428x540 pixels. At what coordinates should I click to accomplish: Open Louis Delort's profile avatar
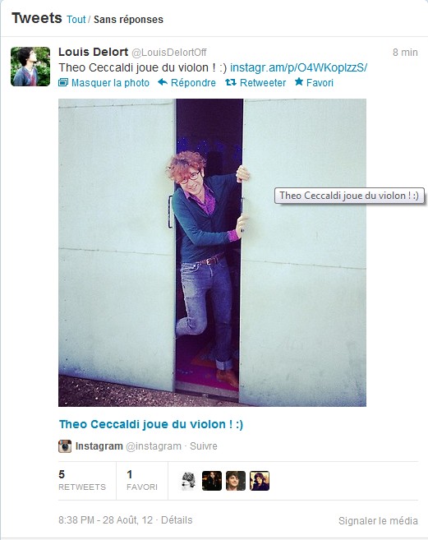[x=30, y=67]
